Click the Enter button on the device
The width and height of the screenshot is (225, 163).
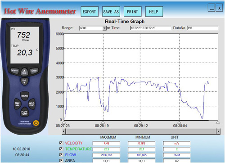(x=34, y=70)
